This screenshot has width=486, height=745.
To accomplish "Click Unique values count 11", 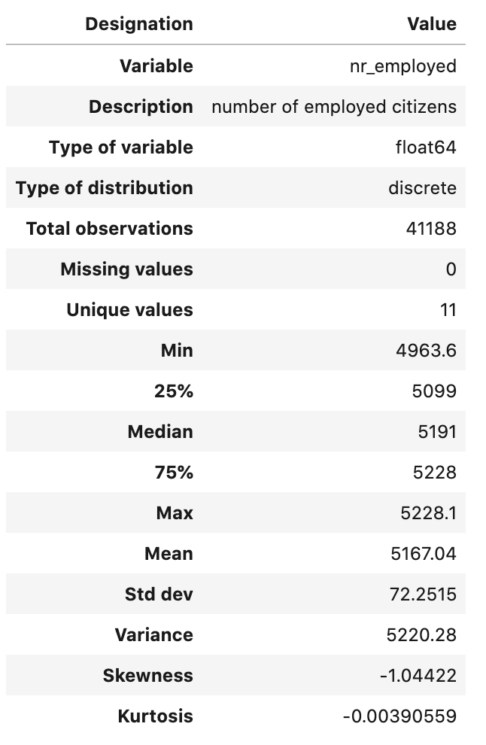I will (448, 310).
